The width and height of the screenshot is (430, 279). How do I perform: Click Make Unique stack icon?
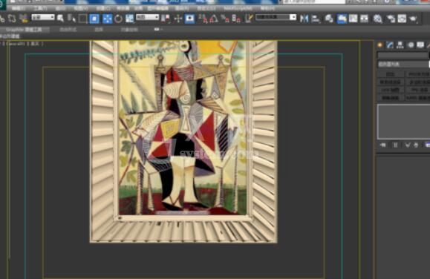(x=408, y=145)
